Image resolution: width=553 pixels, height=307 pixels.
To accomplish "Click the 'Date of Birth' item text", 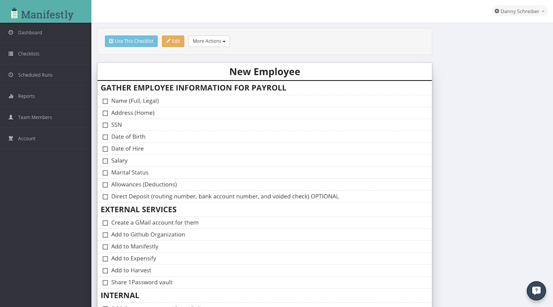I will click(128, 137).
